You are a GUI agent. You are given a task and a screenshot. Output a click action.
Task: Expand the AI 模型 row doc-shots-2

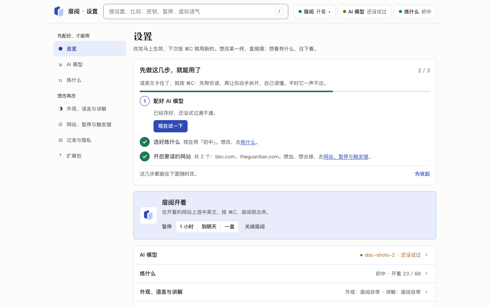coord(285,255)
